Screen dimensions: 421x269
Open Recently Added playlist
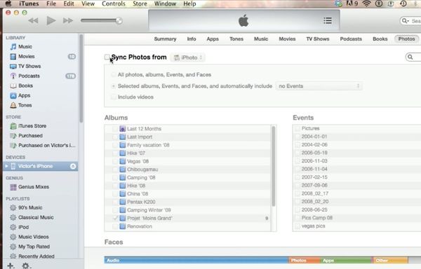pos(36,256)
